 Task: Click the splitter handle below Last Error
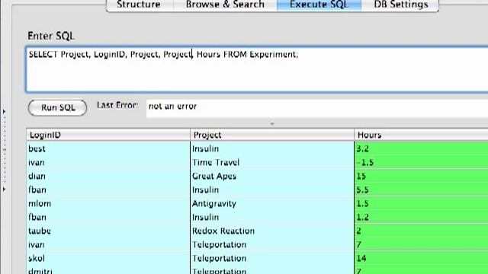[272, 123]
